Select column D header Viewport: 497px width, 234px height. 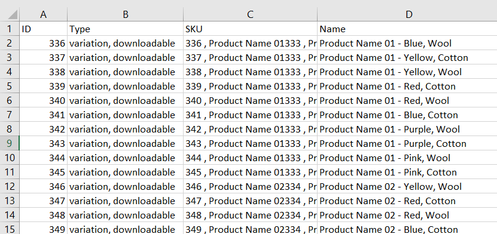[x=407, y=14]
